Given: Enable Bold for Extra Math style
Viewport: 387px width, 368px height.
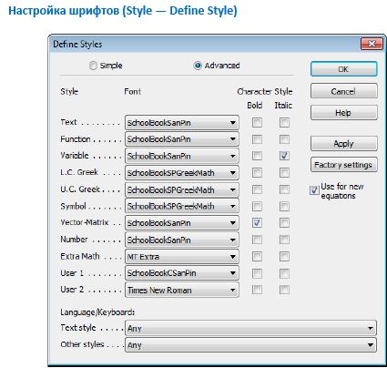Looking at the screenshot, I should pos(257,256).
